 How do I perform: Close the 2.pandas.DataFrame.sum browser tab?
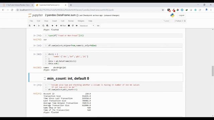pos(66,5)
